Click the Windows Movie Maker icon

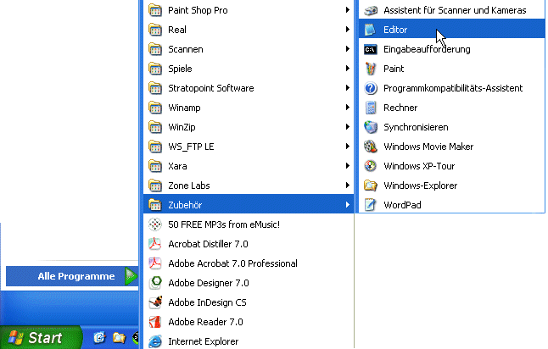click(x=370, y=147)
